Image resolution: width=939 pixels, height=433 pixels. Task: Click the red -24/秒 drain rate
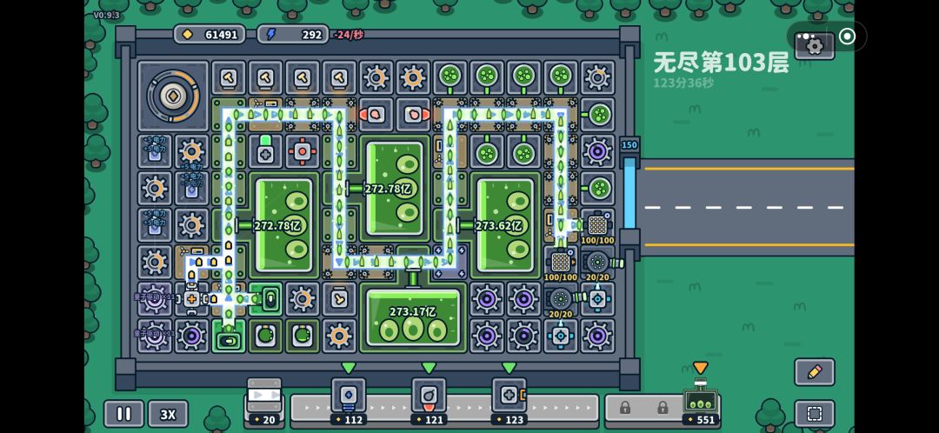tap(349, 35)
